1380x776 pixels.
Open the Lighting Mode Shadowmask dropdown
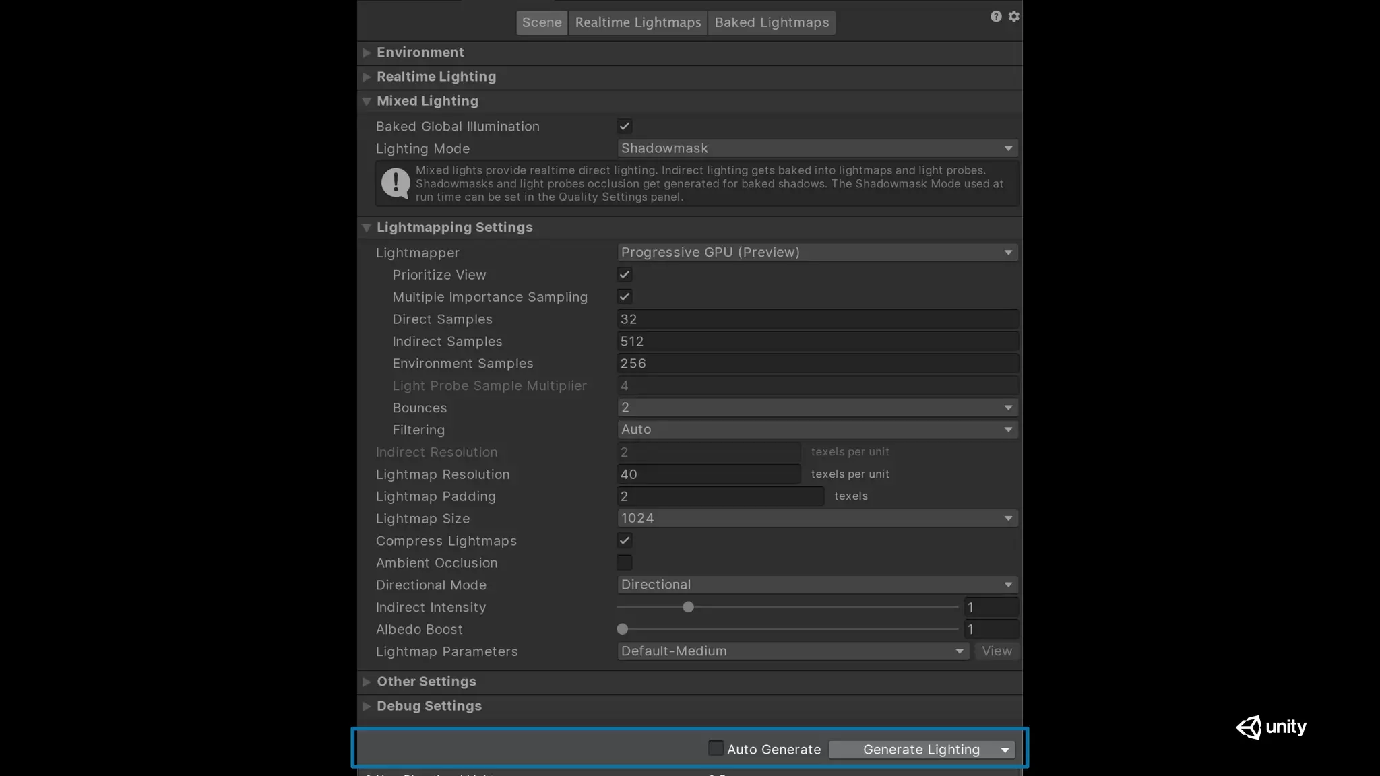pyautogui.click(x=817, y=148)
